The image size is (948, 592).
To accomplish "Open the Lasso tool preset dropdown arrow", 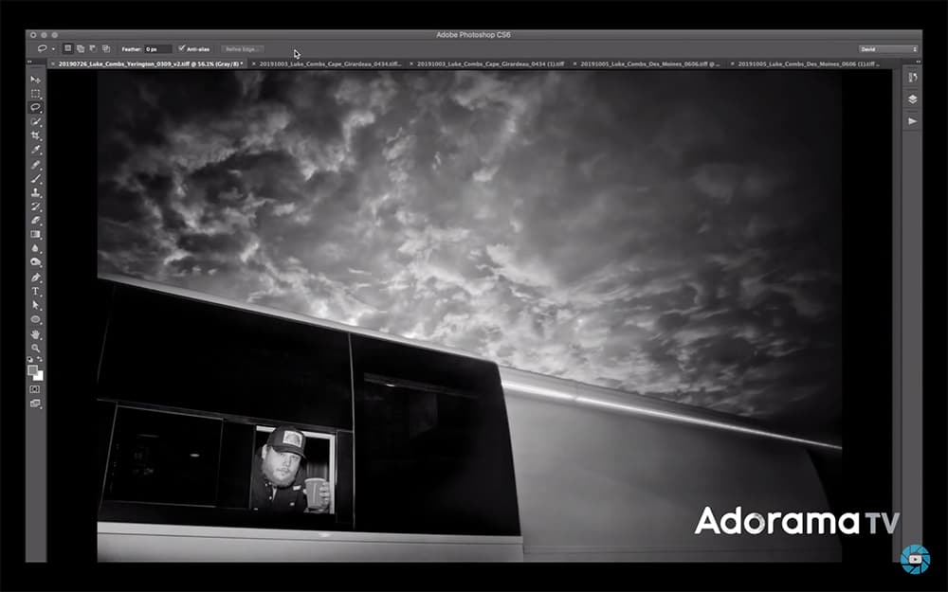I will (52, 48).
